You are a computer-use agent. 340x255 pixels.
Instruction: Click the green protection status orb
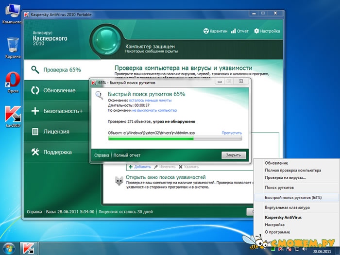(x=106, y=40)
